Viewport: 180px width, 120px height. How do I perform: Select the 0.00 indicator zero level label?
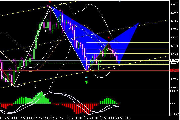tap(172, 104)
